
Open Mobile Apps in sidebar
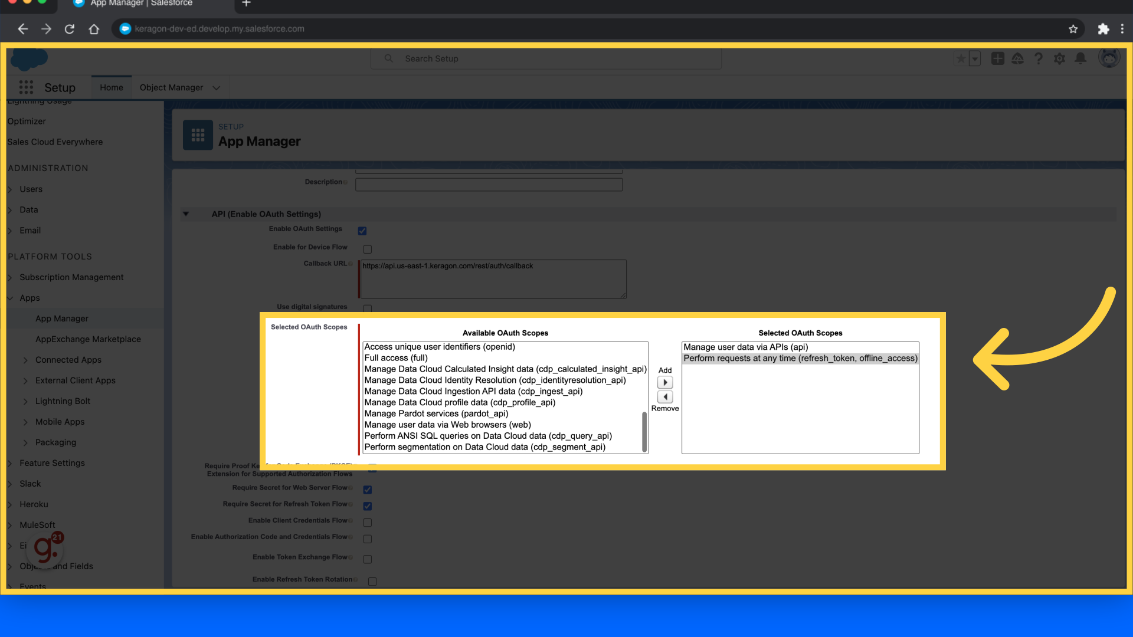coord(60,422)
